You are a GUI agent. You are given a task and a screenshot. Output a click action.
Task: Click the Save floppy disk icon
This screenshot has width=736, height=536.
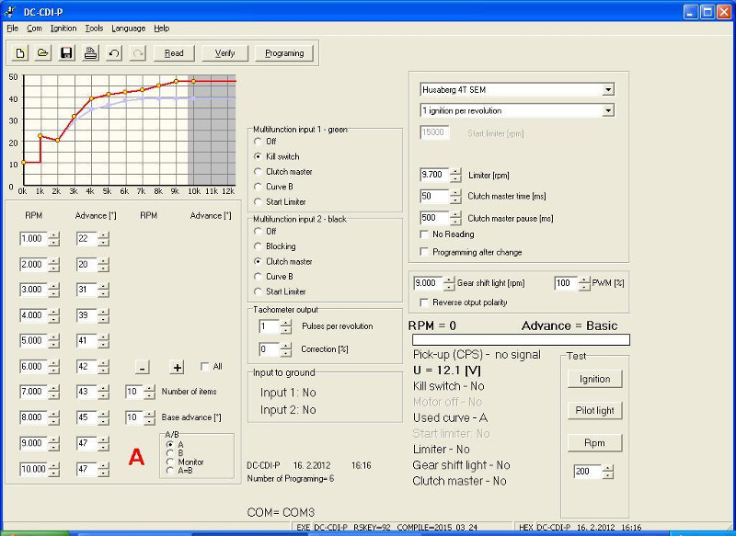point(66,53)
